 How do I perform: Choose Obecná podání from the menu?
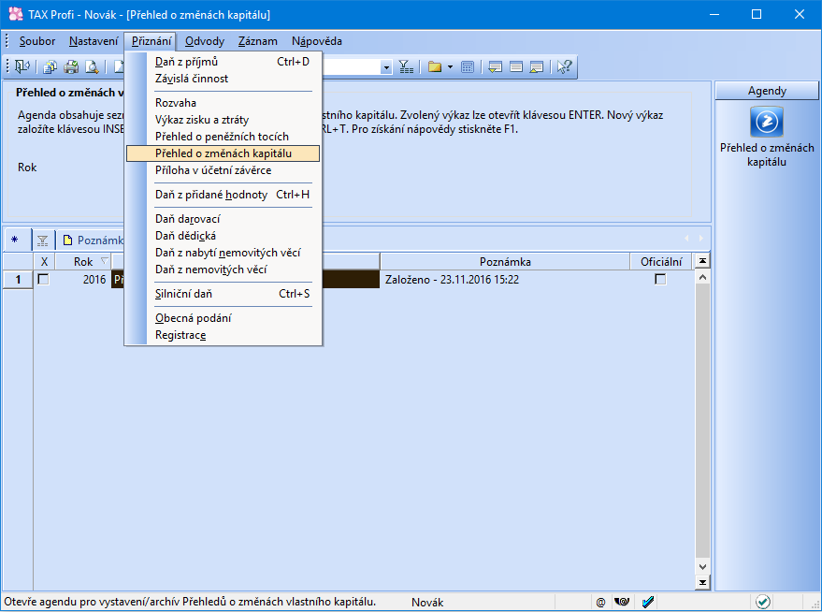pos(224,318)
